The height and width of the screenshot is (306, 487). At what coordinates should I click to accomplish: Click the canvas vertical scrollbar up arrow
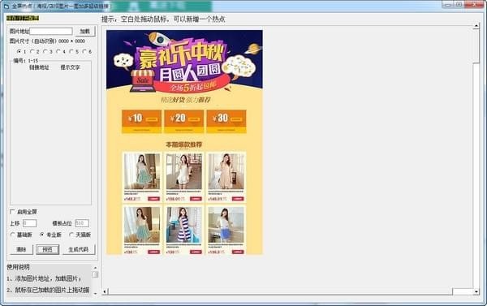(x=476, y=27)
